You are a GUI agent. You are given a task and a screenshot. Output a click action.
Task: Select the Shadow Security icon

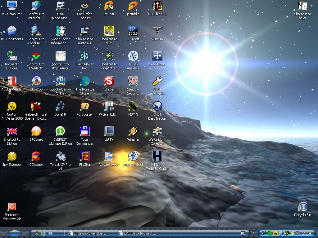click(x=133, y=81)
